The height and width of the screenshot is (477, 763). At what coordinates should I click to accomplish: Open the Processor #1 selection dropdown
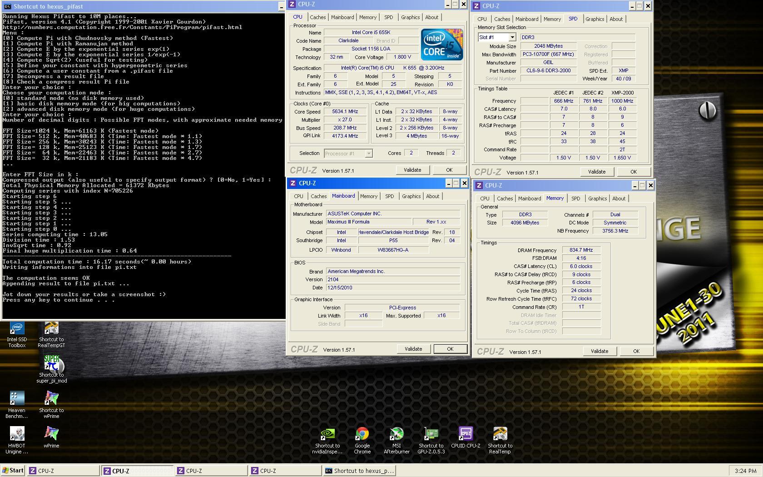point(369,154)
